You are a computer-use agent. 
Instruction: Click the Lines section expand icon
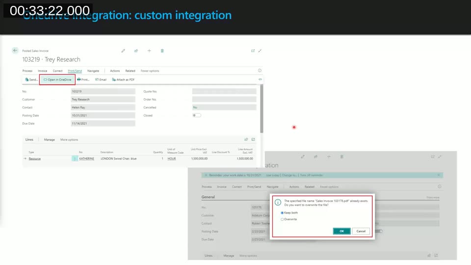point(253,139)
